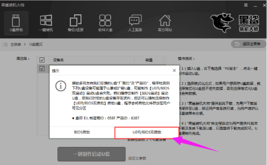Click the 设备名 column header
Viewport: 267px width, 165px height.
click(58, 60)
